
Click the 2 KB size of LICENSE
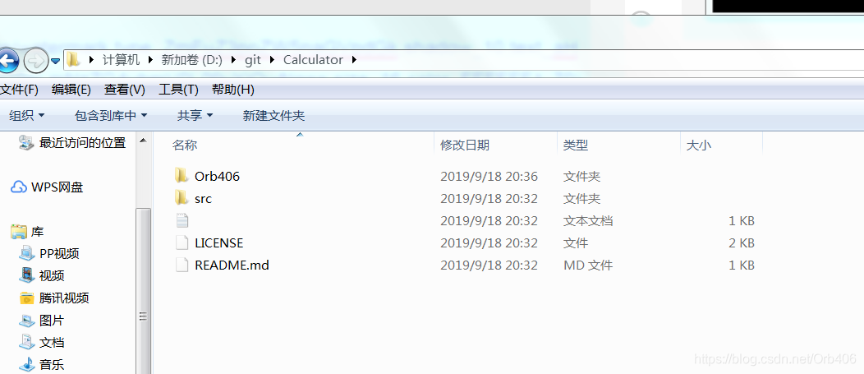[741, 242]
